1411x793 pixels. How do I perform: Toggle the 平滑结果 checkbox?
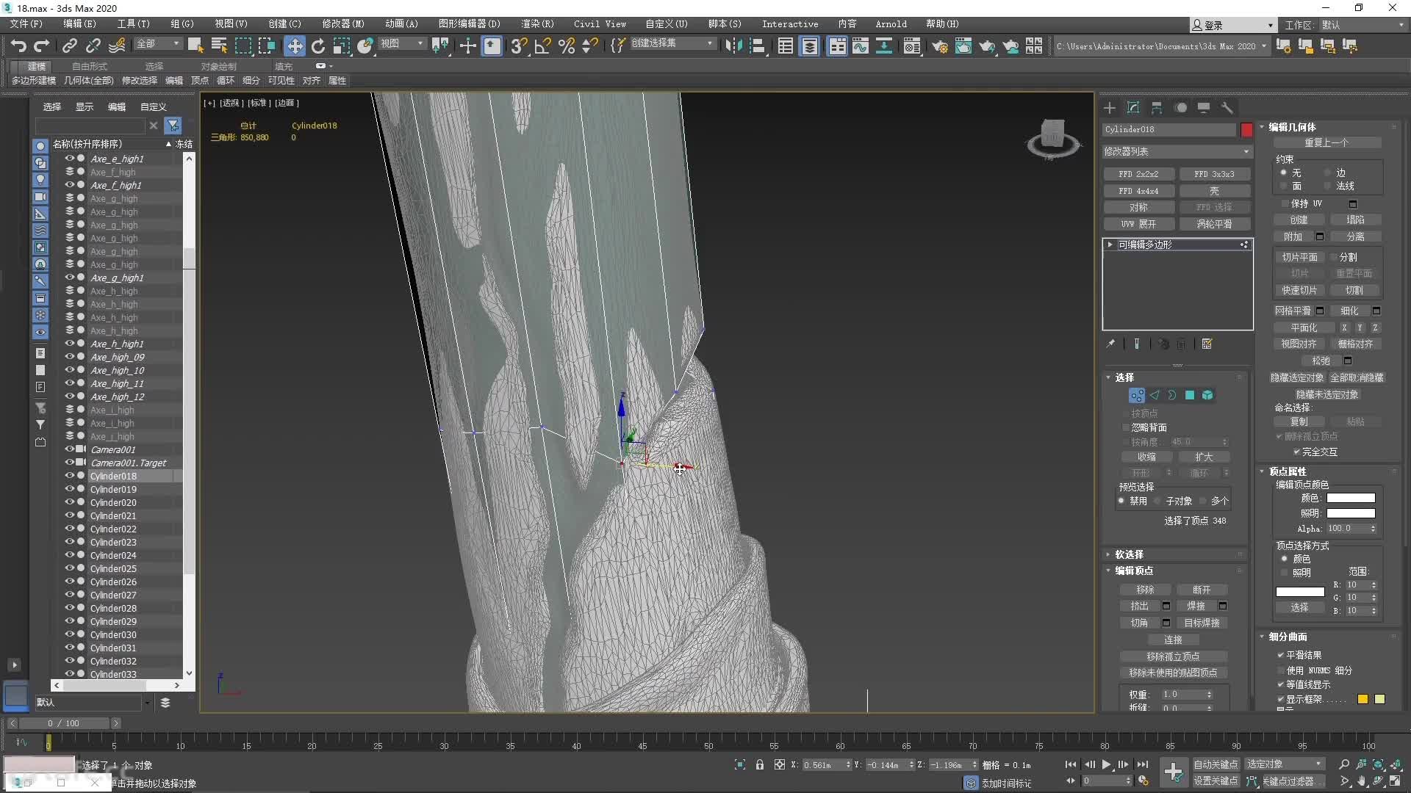coord(1281,655)
